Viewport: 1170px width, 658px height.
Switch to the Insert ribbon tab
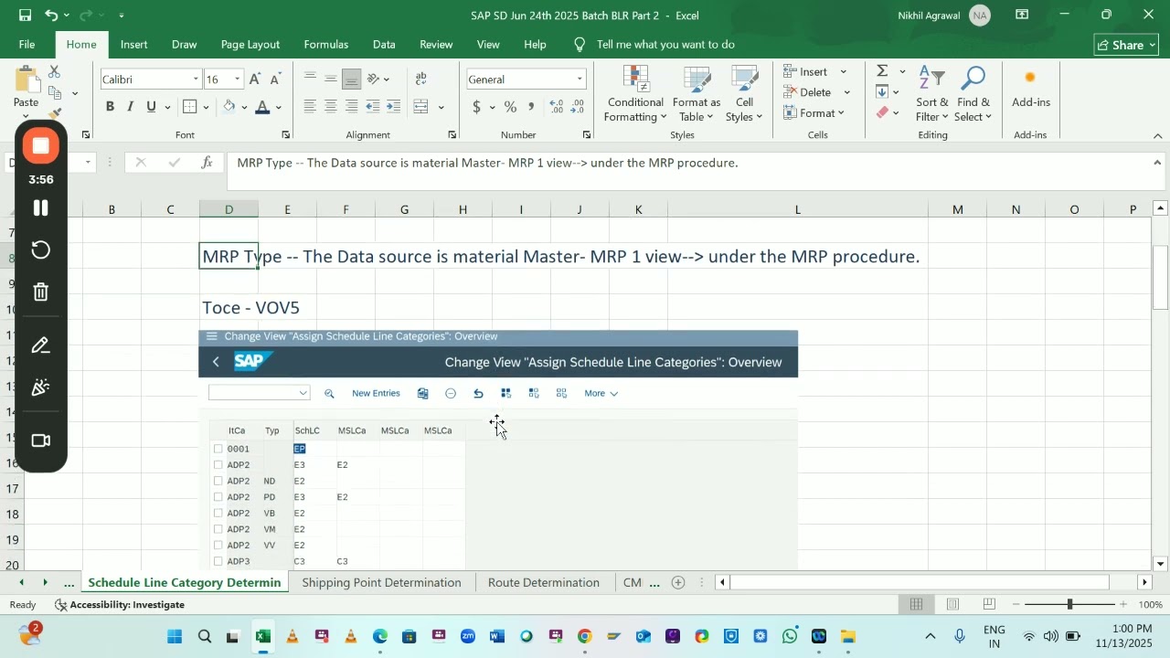133,44
